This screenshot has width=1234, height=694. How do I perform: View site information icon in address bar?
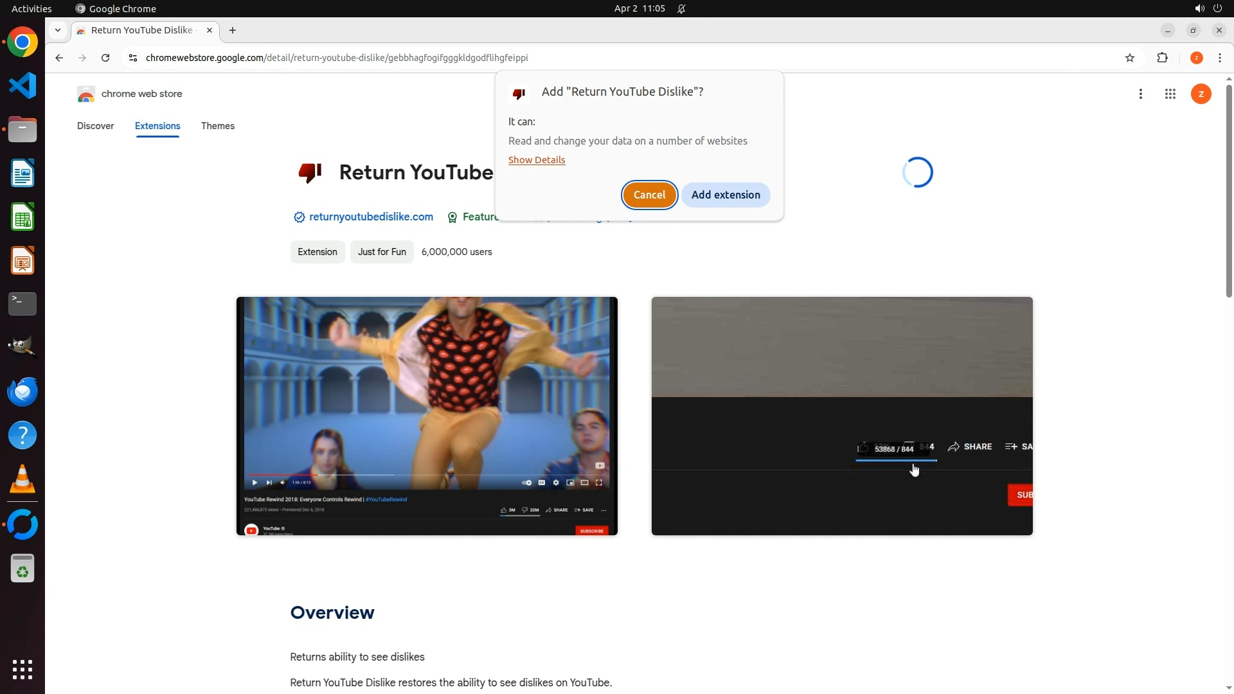(x=132, y=58)
